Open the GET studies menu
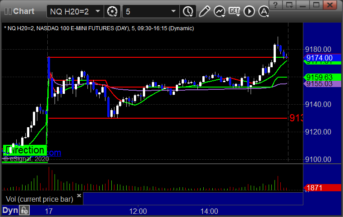 234,11
